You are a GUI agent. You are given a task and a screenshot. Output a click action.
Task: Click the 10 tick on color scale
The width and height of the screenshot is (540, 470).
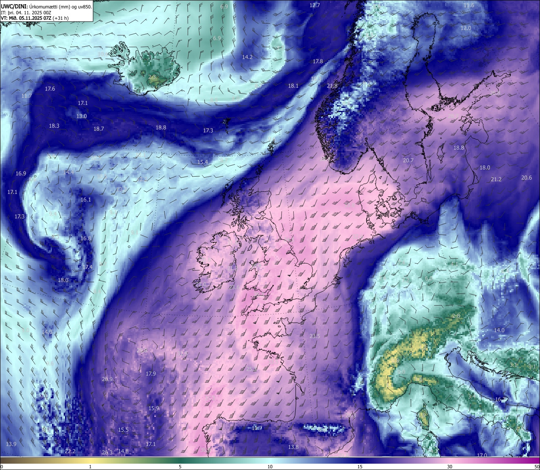[270, 467]
